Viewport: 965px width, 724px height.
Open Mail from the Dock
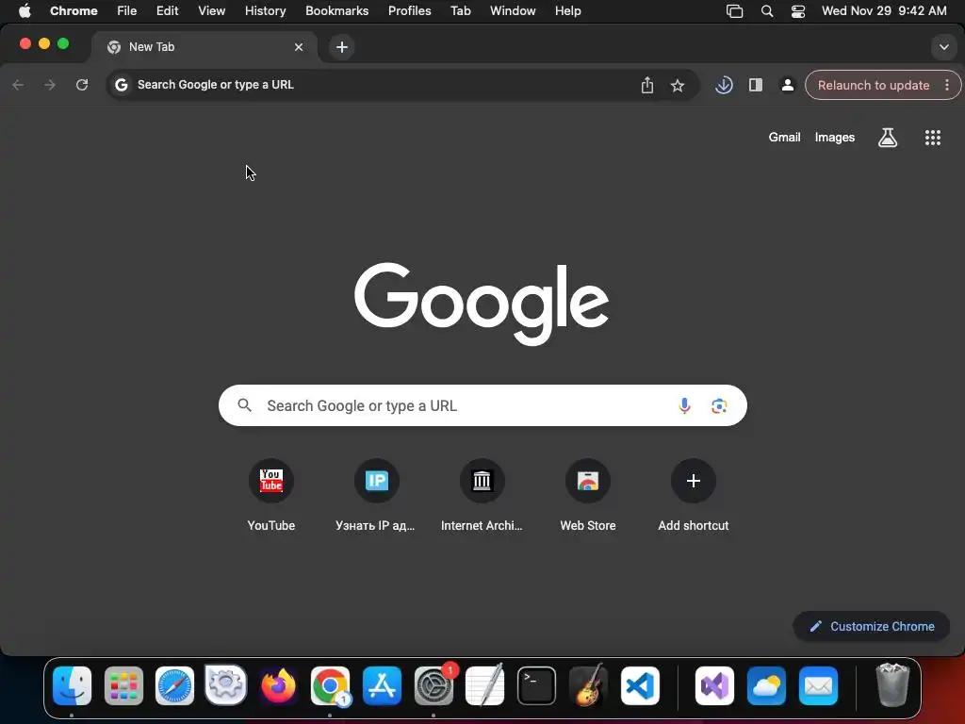(818, 686)
